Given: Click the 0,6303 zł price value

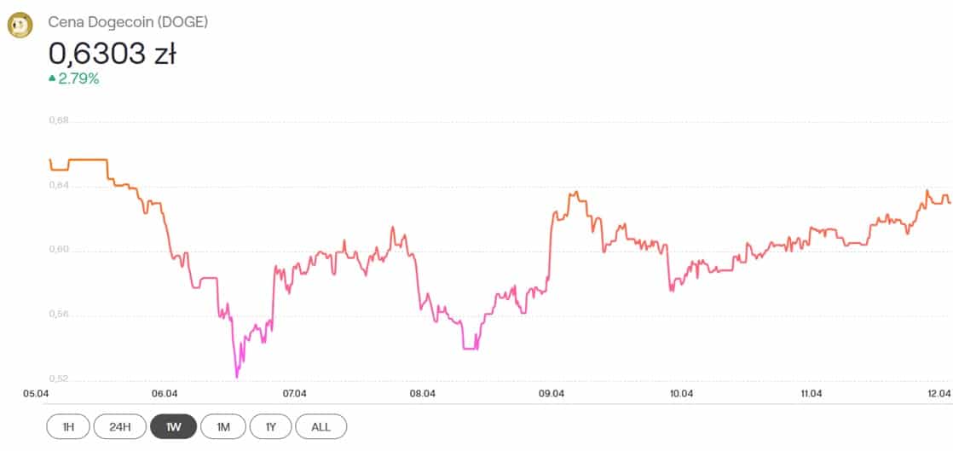Looking at the screenshot, I should (x=113, y=55).
